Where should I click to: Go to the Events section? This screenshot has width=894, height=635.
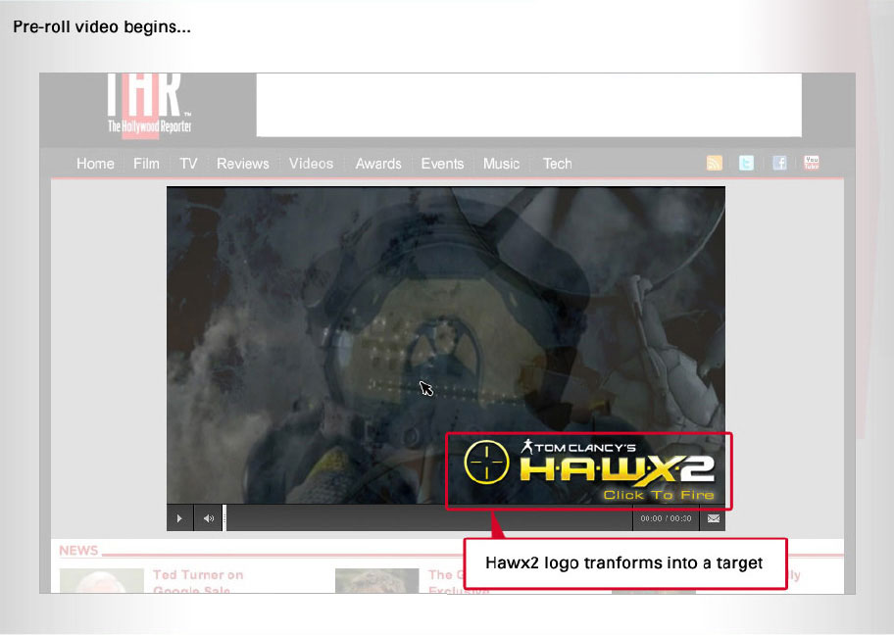tap(442, 164)
